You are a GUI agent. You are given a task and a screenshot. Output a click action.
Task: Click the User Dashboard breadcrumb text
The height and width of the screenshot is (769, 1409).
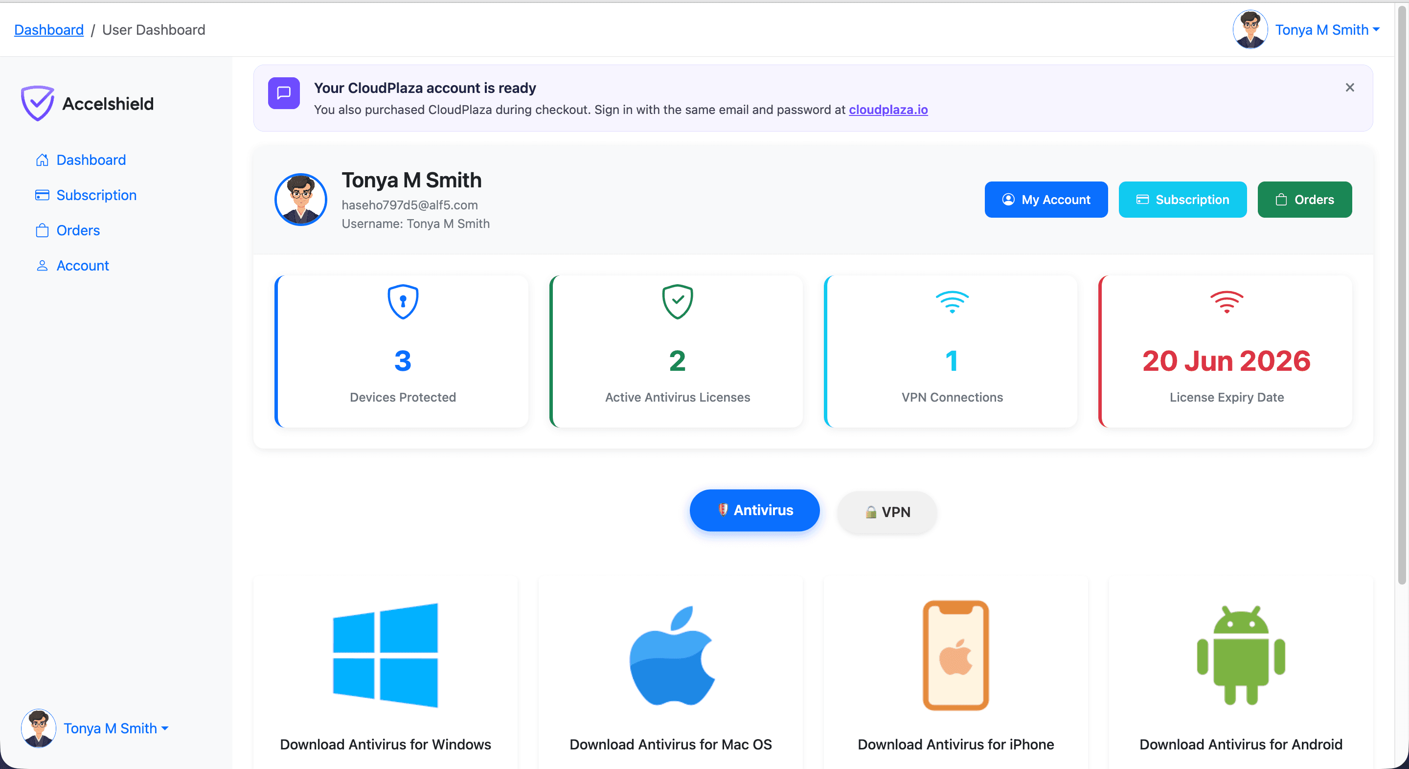(154, 29)
